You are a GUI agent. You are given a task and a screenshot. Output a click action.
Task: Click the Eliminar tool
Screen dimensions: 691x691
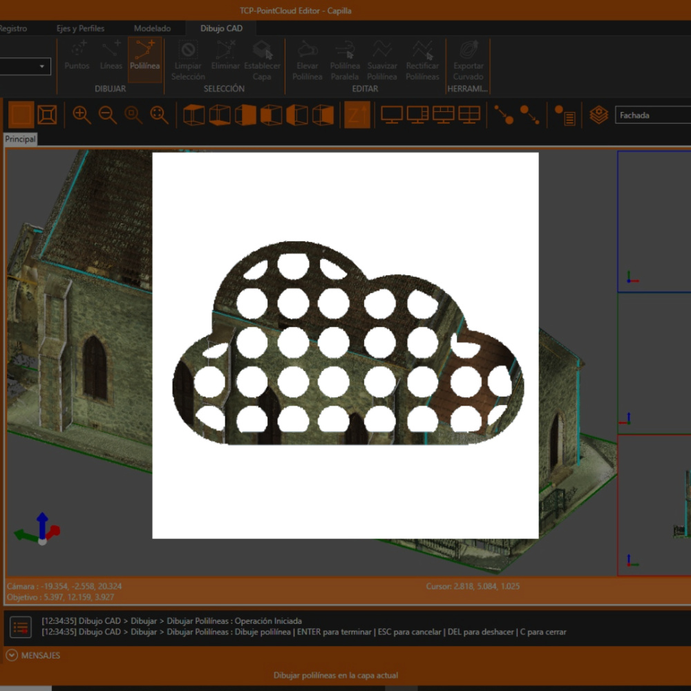pyautogui.click(x=225, y=55)
